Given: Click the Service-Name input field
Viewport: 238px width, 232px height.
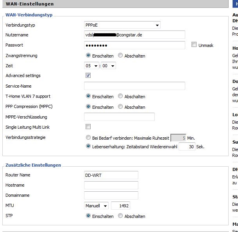Looking at the screenshot, I should click(134, 86).
